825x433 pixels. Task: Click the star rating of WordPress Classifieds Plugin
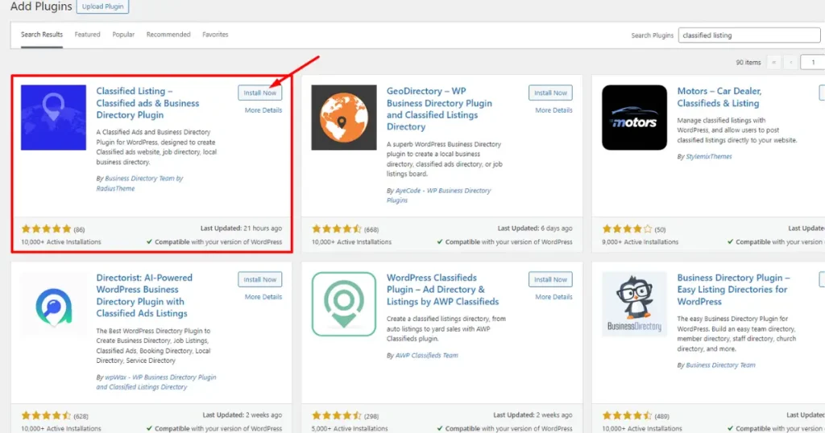click(337, 415)
